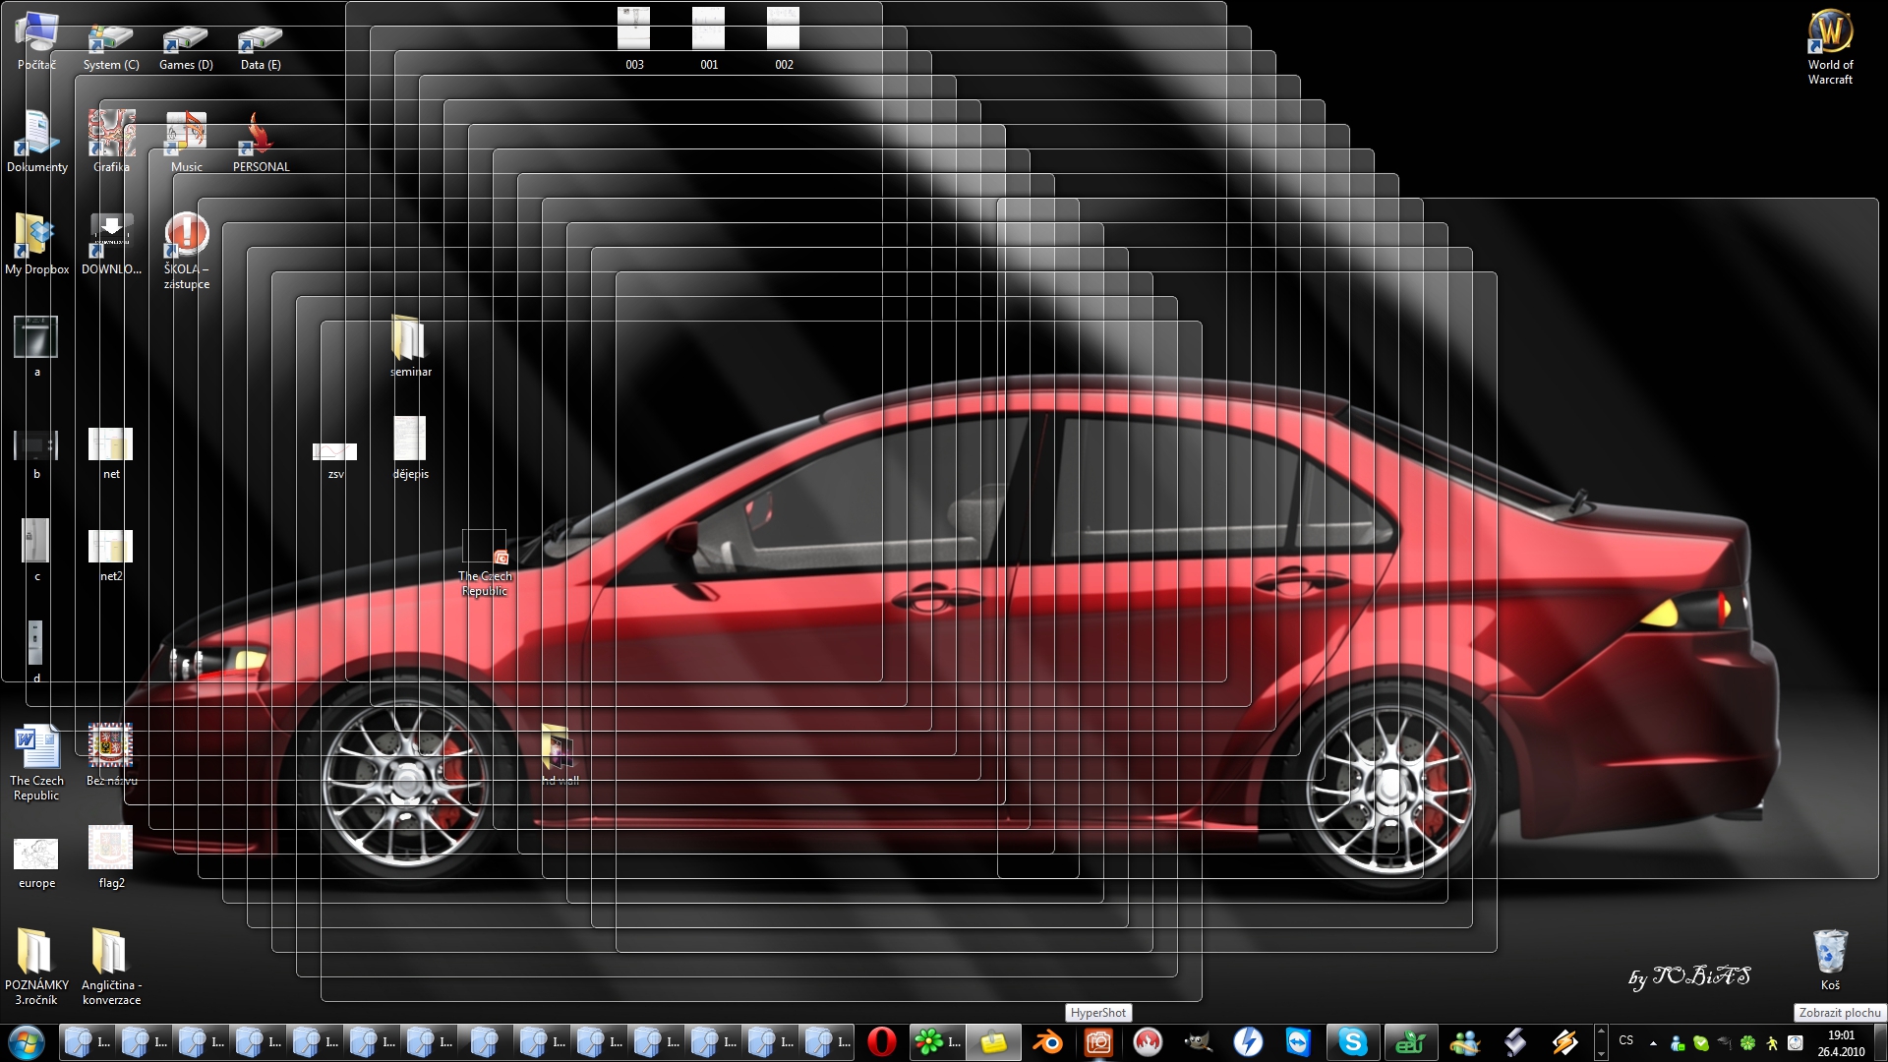Image resolution: width=1888 pixels, height=1062 pixels.
Task: Click the green clover ICQ tray icon
Action: (1748, 1043)
